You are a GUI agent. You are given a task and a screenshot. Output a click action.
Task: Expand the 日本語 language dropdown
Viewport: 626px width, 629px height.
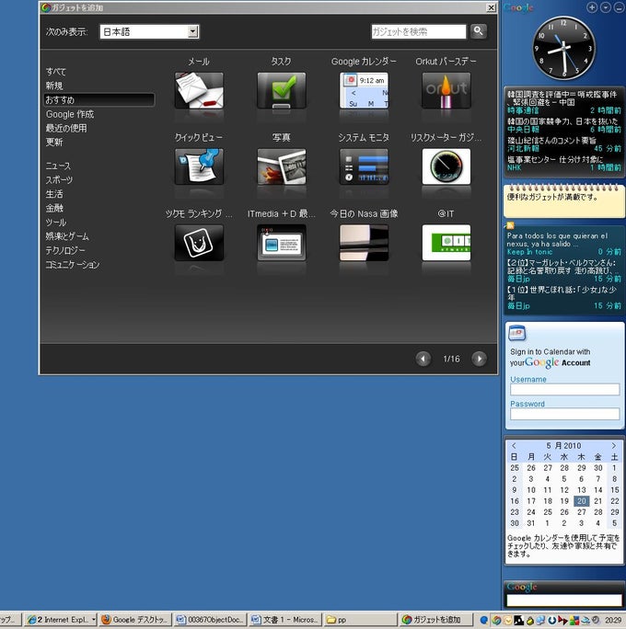coord(193,31)
